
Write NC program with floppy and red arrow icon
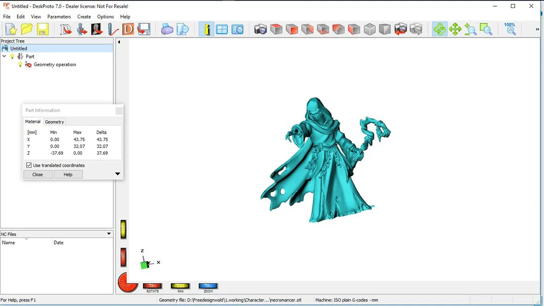coord(144,29)
